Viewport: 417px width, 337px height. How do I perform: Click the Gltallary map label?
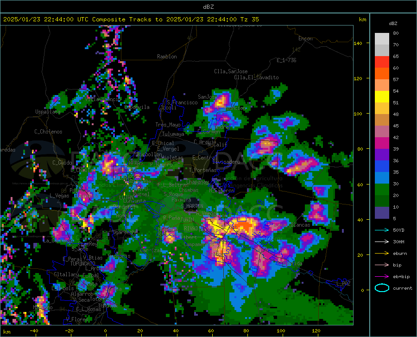coord(66,274)
